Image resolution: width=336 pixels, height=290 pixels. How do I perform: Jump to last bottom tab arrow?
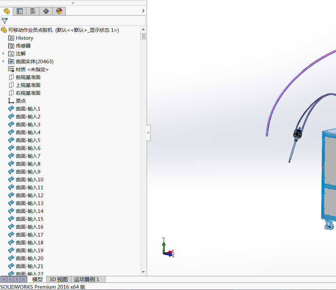[x=24, y=279]
